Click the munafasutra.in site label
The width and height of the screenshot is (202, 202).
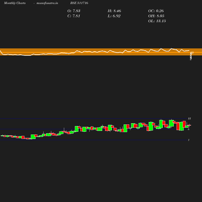click(x=47, y=3)
